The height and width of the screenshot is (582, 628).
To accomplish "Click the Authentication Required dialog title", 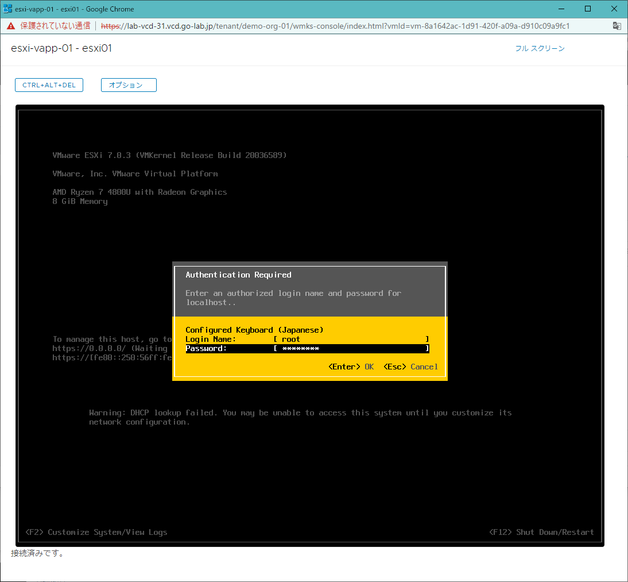I will pos(238,275).
